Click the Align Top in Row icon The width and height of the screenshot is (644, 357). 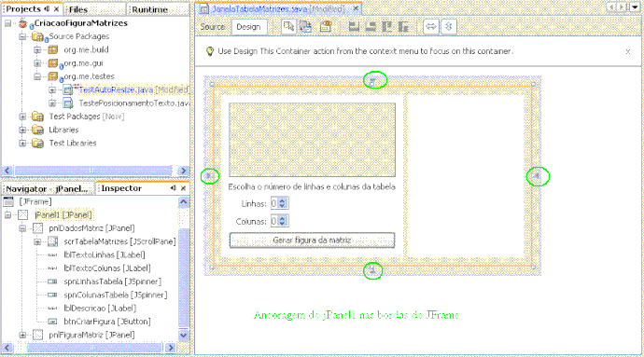tap(387, 27)
